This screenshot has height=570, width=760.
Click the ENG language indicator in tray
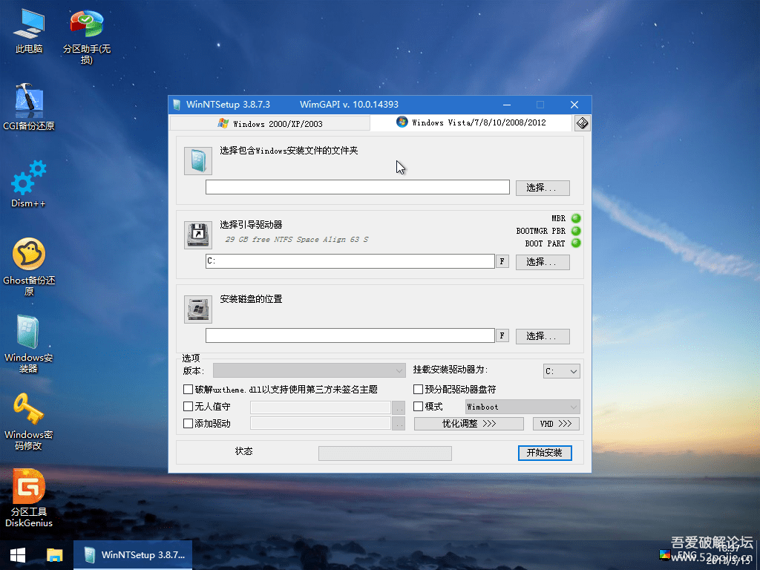(x=687, y=555)
